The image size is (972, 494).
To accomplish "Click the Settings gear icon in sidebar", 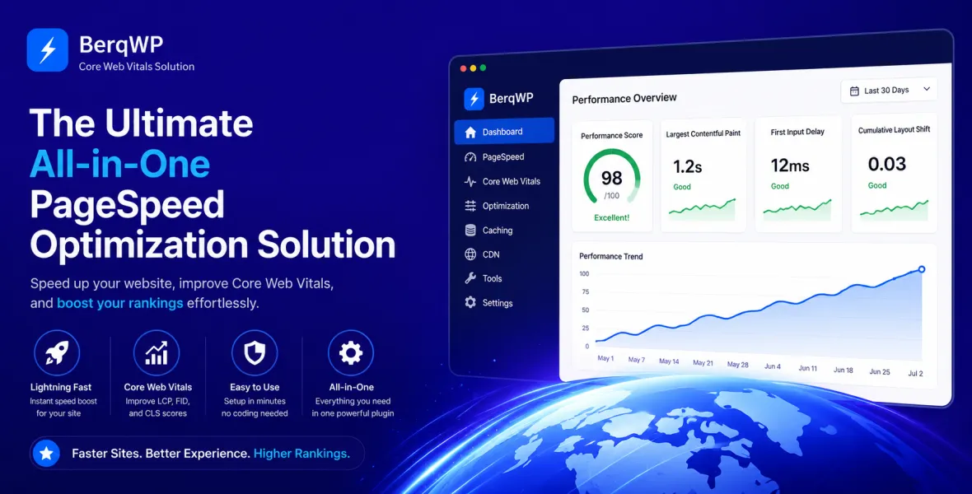I will point(470,302).
